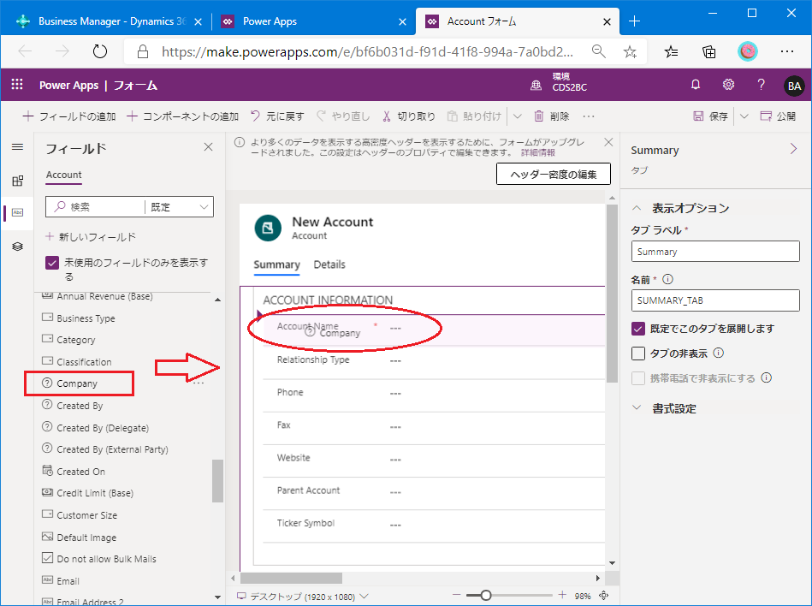Click the delete (削除) trash toolbar button

click(x=551, y=116)
